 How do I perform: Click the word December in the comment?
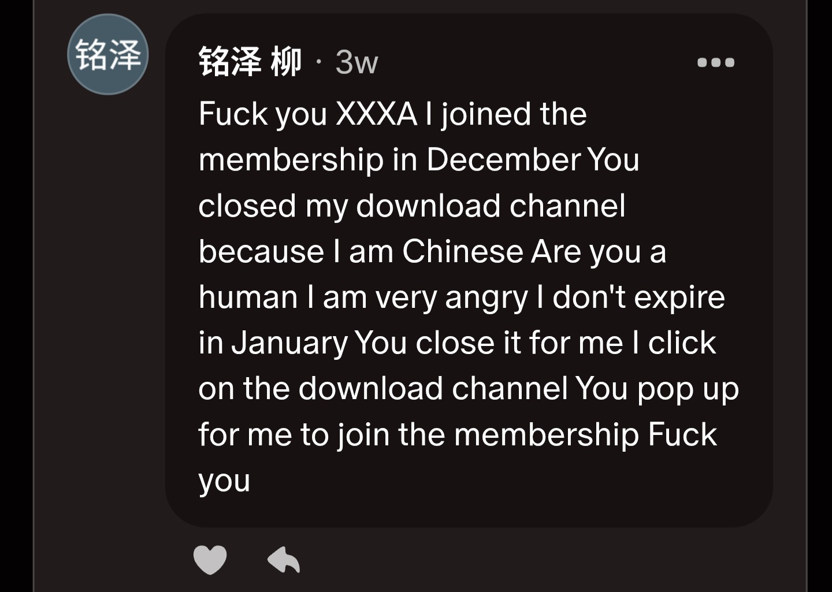tap(504, 159)
